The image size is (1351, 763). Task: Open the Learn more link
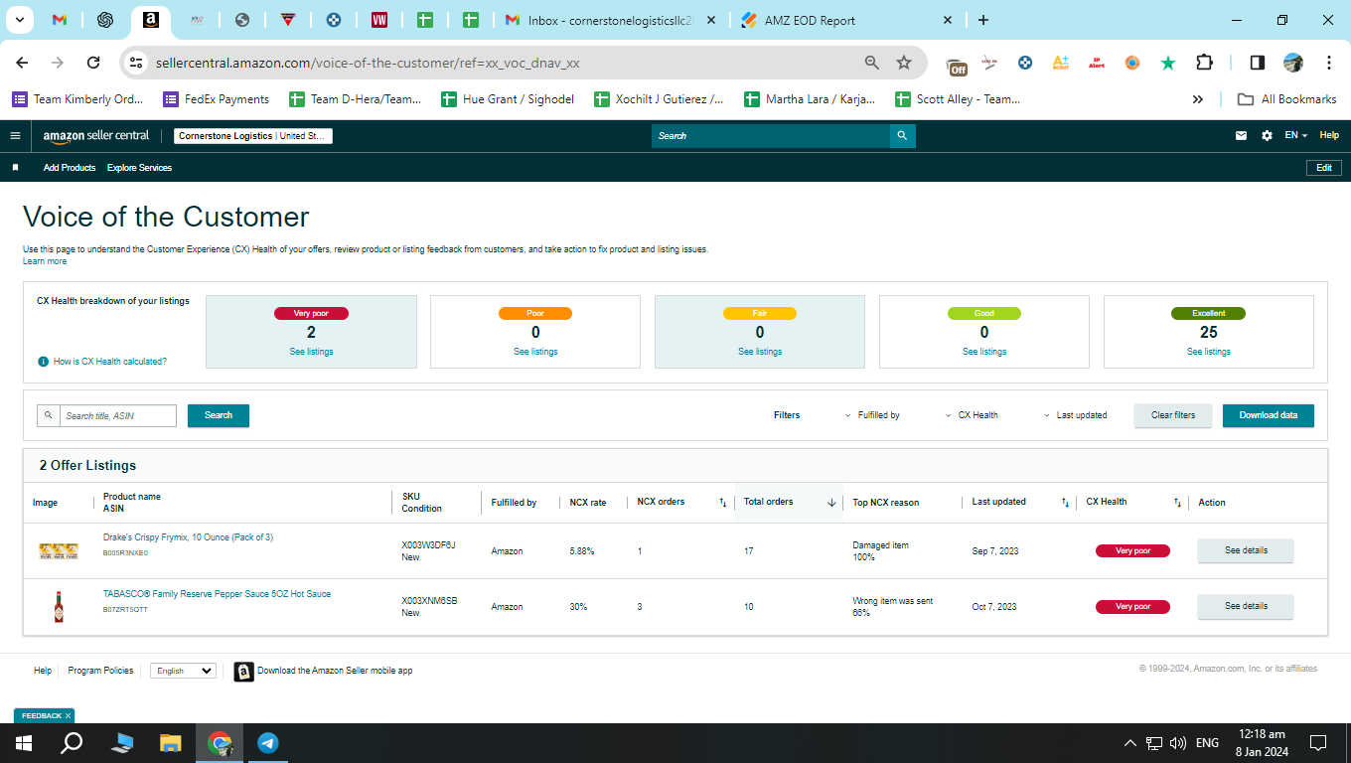coord(45,261)
